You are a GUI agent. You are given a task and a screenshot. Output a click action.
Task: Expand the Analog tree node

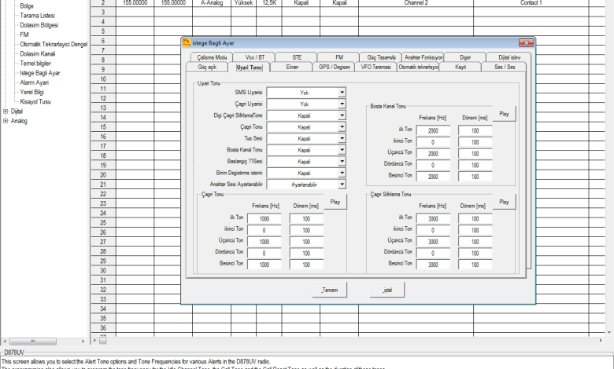pyautogui.click(x=6, y=121)
